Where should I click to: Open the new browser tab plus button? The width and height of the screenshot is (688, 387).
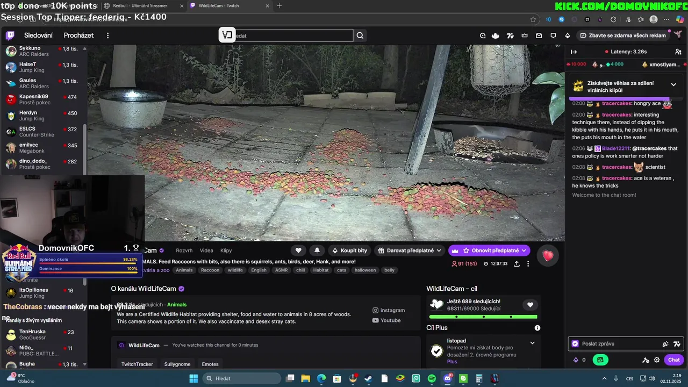[x=279, y=5]
